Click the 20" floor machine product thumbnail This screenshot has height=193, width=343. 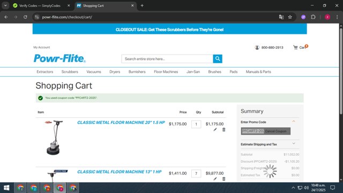tap(54, 138)
